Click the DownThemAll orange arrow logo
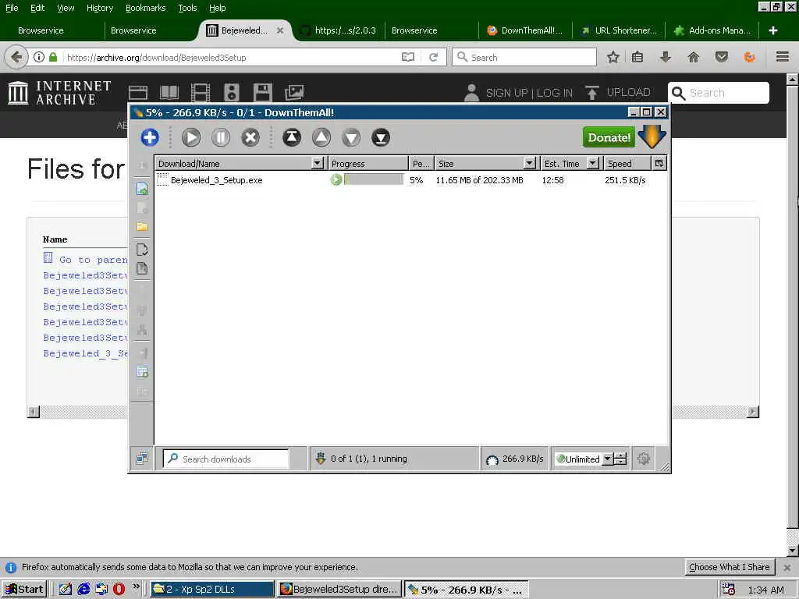 coord(652,136)
